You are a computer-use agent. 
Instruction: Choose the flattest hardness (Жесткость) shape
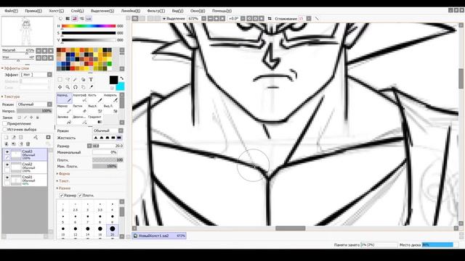119,138
